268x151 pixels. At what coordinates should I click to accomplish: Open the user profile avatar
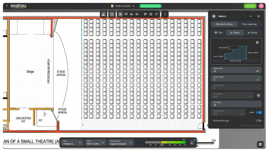(261, 6)
